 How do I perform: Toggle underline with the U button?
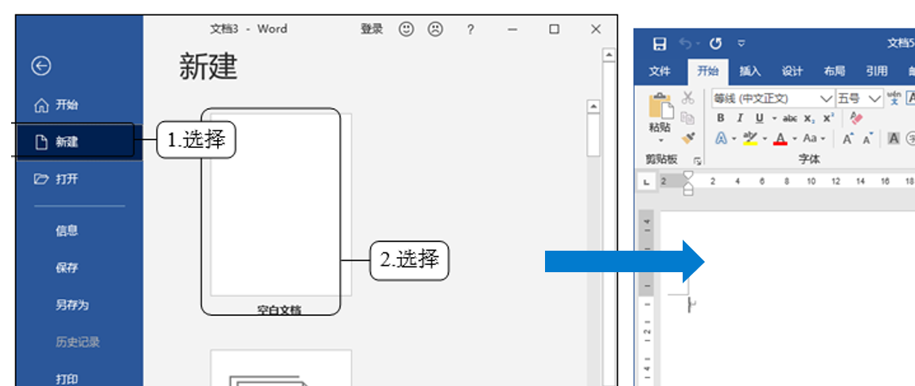pos(759,118)
